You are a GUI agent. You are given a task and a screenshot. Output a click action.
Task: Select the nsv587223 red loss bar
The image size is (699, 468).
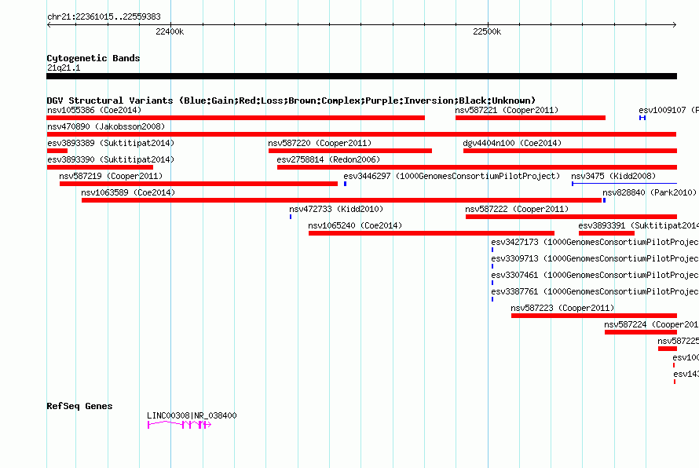pyautogui.click(x=595, y=316)
